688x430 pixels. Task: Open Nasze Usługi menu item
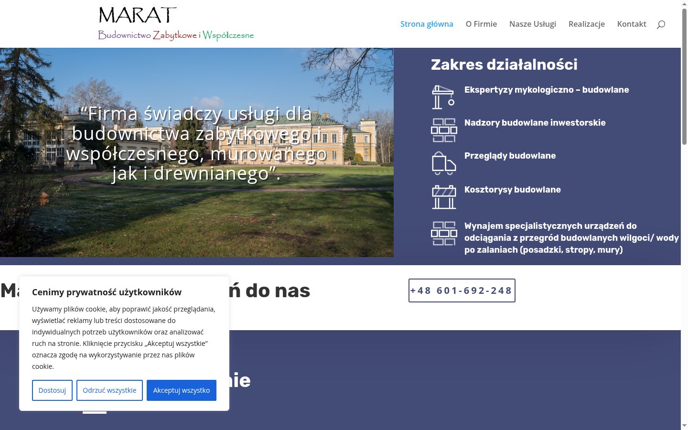533,24
